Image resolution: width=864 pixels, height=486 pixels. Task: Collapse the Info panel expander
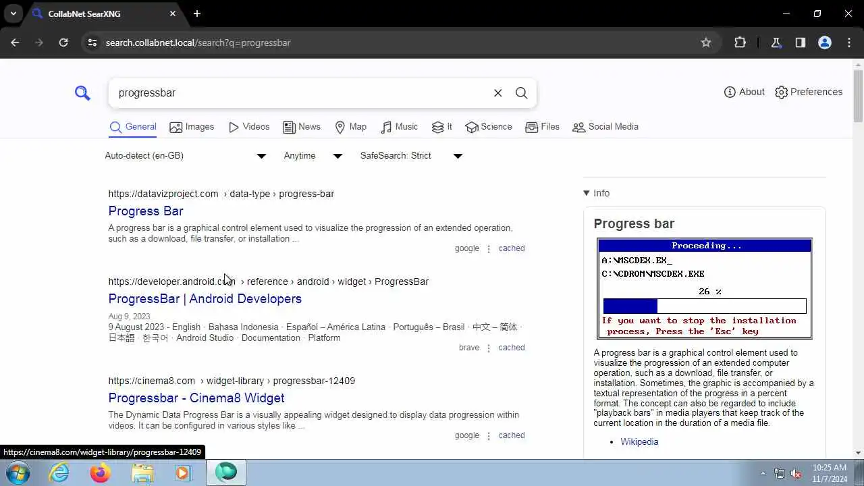tap(597, 193)
